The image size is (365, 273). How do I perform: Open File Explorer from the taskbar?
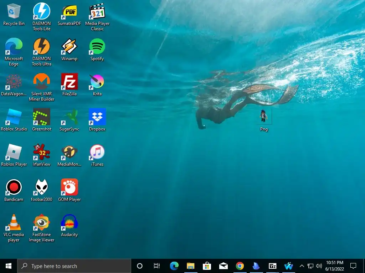(x=190, y=266)
